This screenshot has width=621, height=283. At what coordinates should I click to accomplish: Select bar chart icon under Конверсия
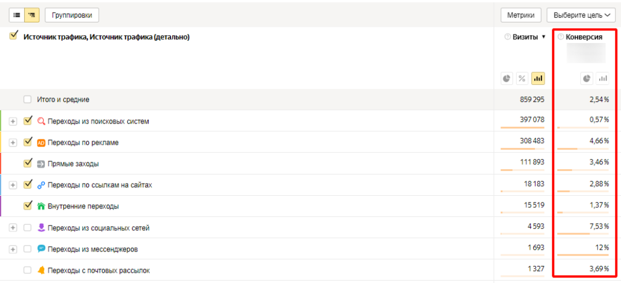(x=602, y=78)
